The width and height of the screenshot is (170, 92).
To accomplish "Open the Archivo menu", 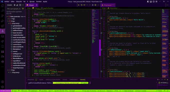I will click(7, 1).
